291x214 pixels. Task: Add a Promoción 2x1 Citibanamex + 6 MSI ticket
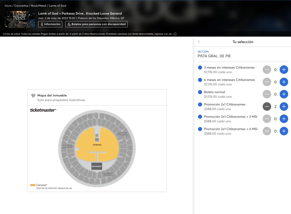pyautogui.click(x=284, y=131)
